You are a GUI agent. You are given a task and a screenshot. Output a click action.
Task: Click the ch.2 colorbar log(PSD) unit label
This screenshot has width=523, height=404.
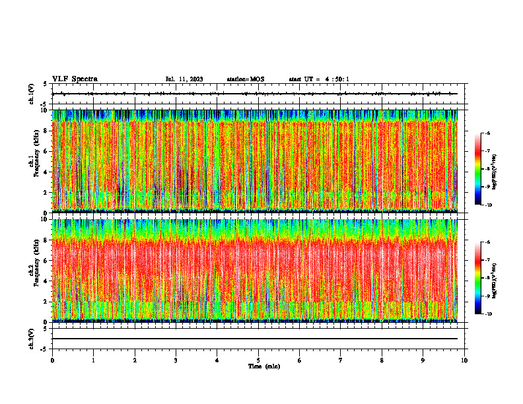coord(495,281)
